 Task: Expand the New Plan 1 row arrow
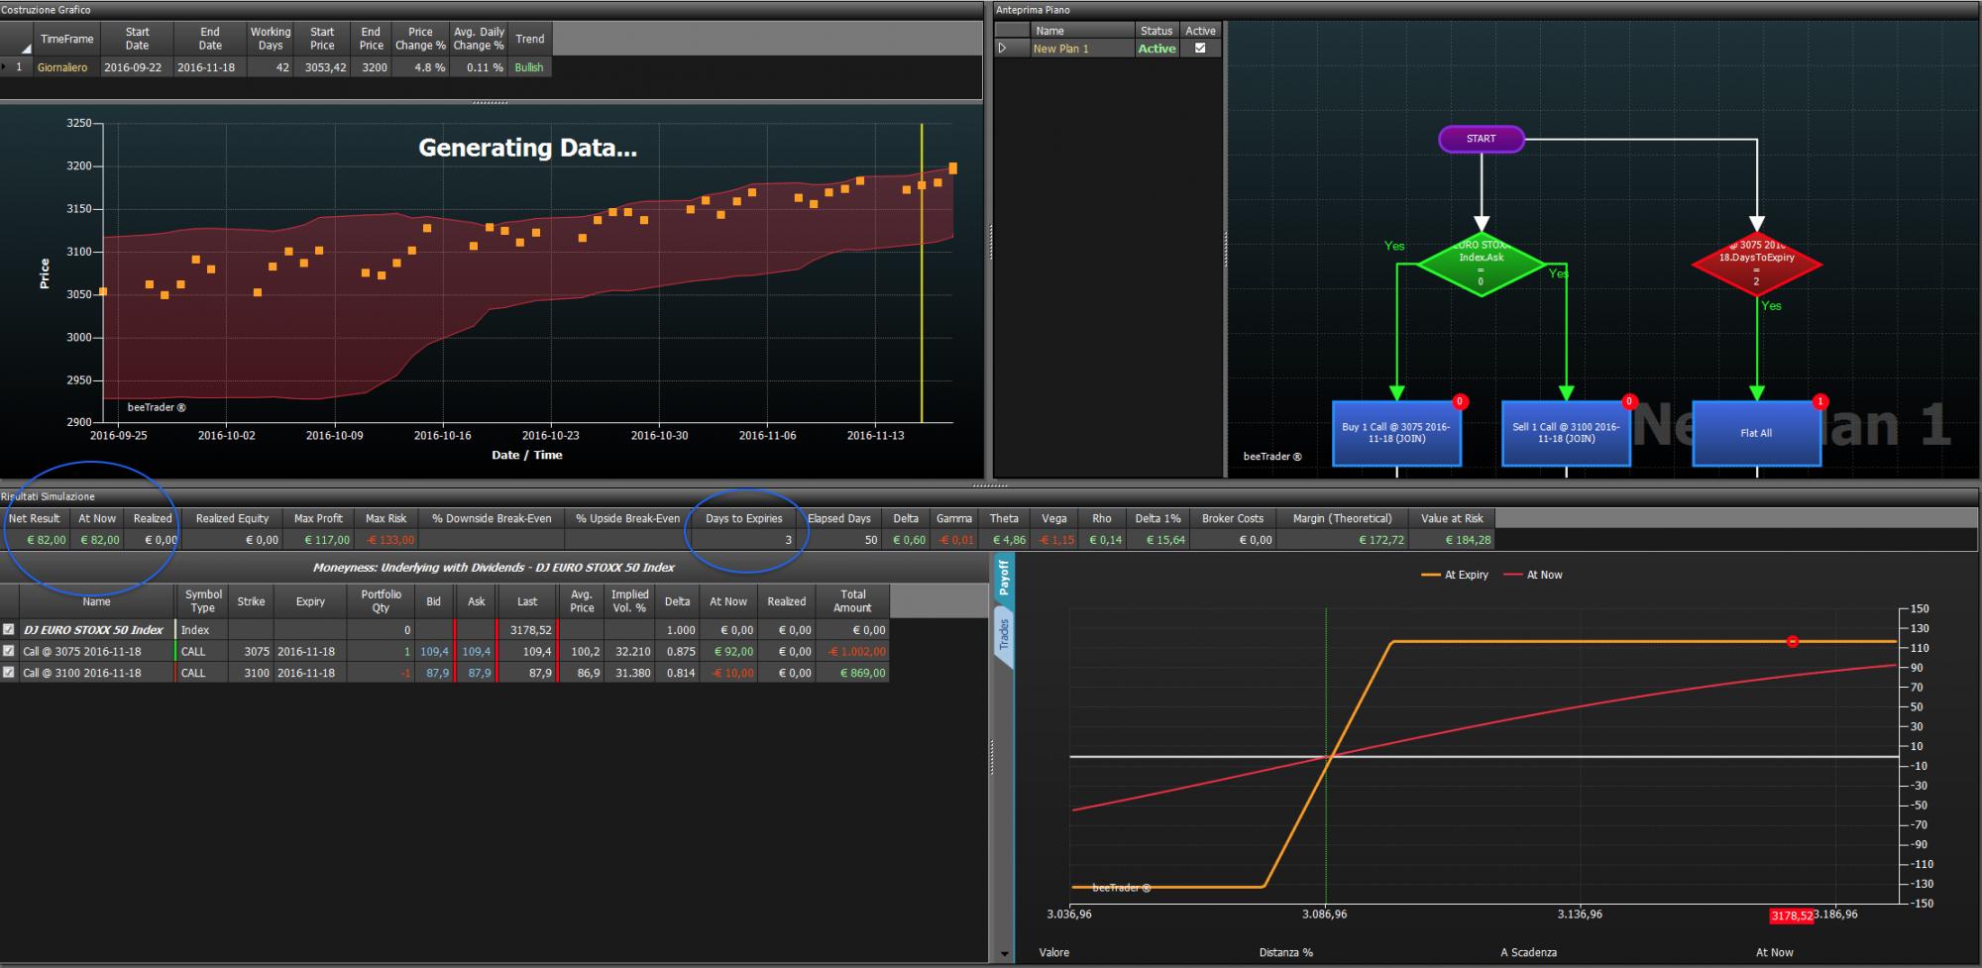point(1002,48)
